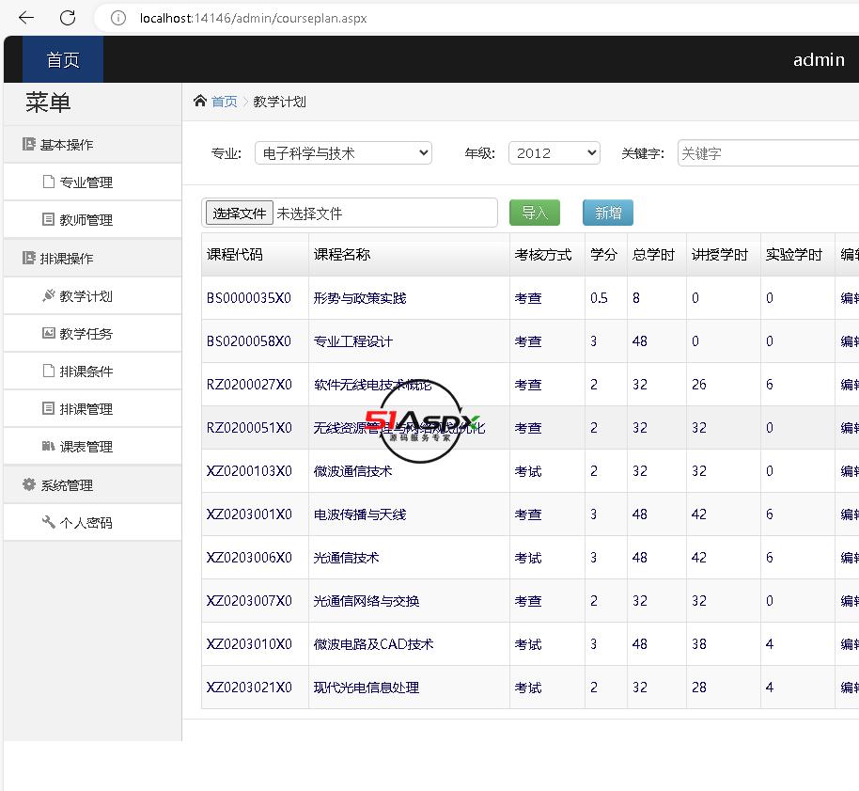Focus the 关键字 search input field
Viewport: 859px width, 791px height.
pos(766,153)
